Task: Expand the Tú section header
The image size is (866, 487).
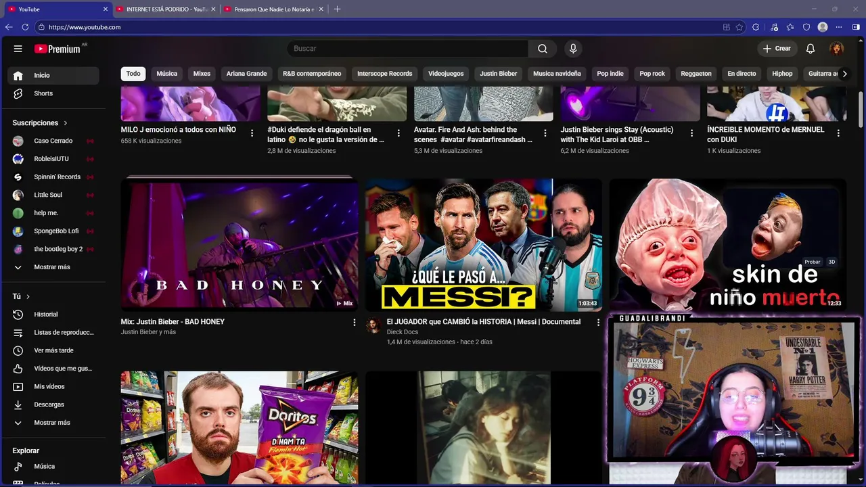Action: click(21, 296)
